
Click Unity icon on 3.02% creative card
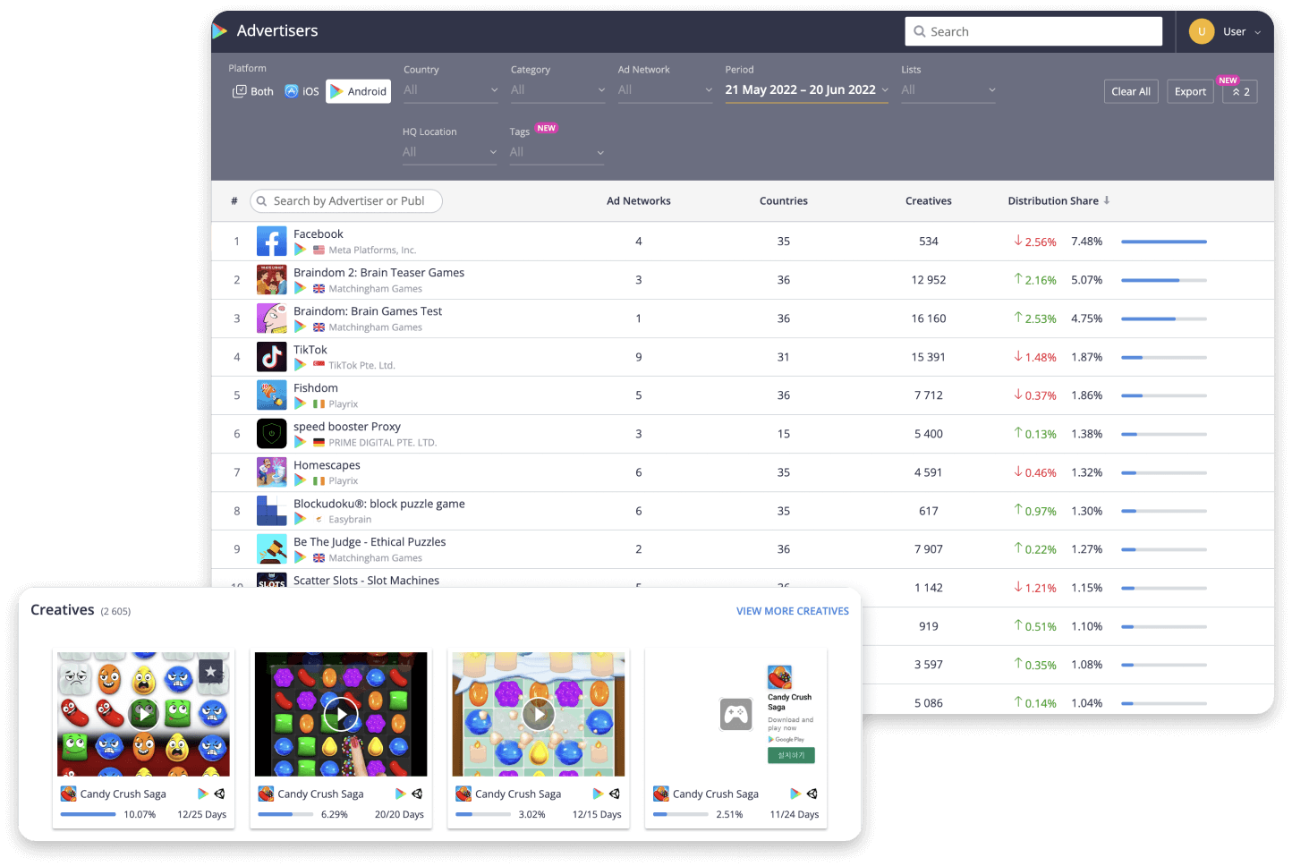click(x=615, y=794)
